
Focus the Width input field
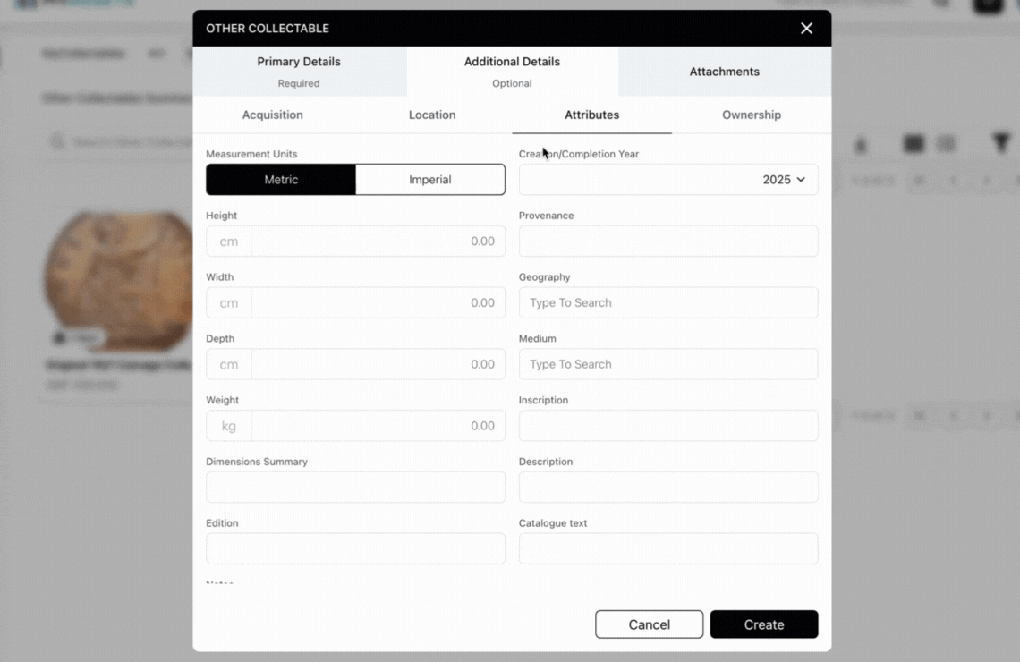377,303
